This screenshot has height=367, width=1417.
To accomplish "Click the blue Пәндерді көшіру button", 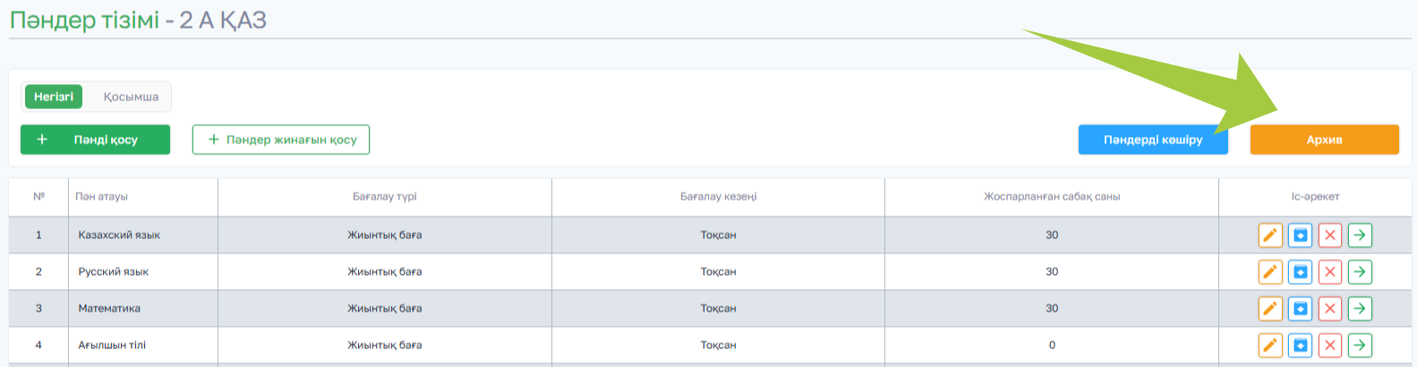I will [1152, 140].
